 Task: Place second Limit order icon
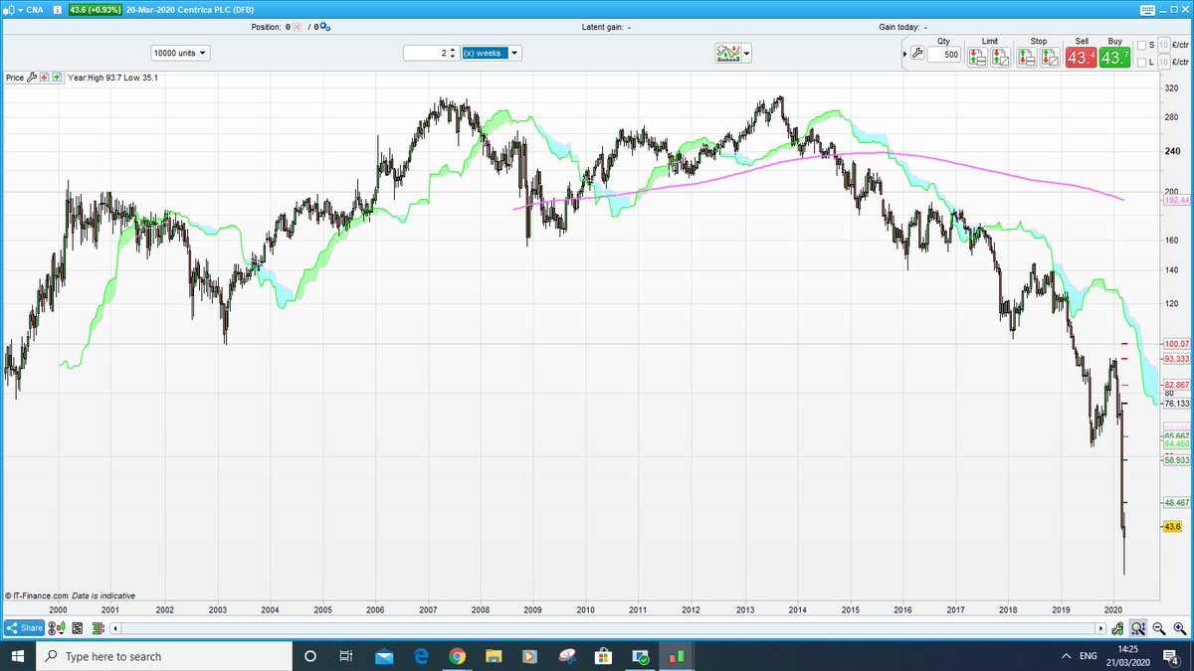[1000, 57]
